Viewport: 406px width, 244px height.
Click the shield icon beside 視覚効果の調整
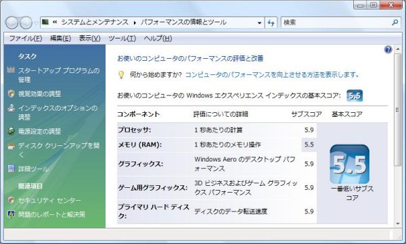[x=11, y=93]
